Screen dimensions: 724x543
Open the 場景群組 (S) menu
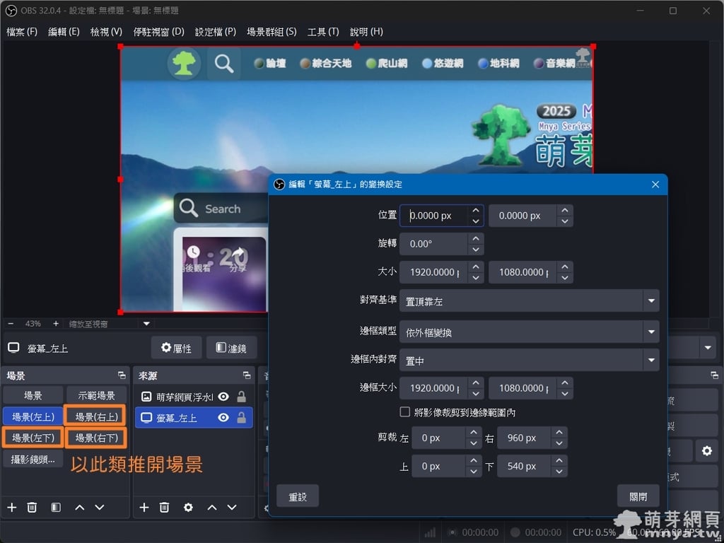pyautogui.click(x=271, y=32)
